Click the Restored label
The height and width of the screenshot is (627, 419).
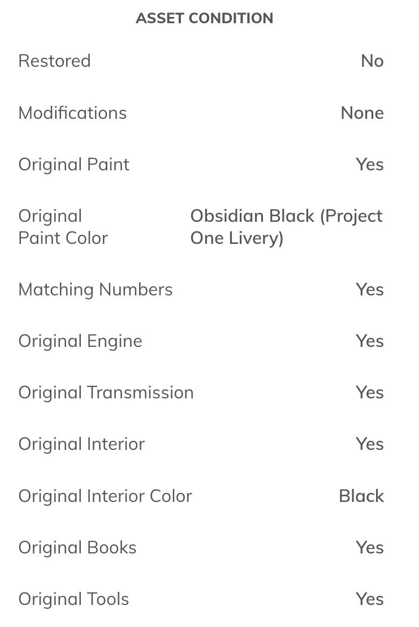[54, 61]
